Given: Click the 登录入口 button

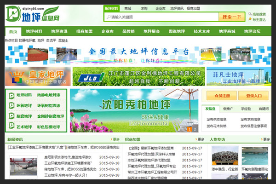Looking at the screenshot, I should pos(253,96).
